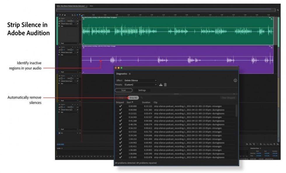
Task: Click Track 2 volume knob
Action: click(x=62, y=50)
